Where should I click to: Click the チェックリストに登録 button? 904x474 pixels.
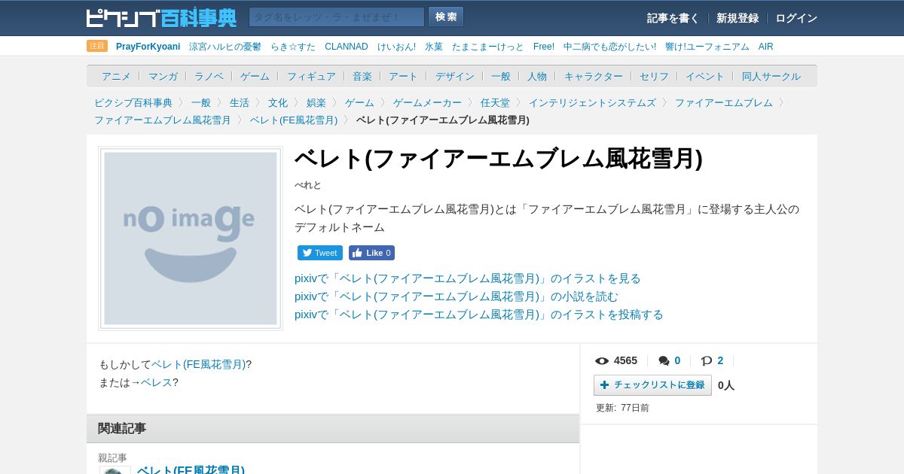tap(652, 385)
